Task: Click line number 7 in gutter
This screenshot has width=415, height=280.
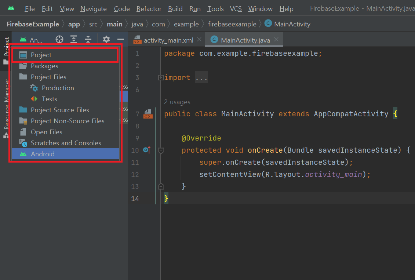Action: [x=137, y=114]
